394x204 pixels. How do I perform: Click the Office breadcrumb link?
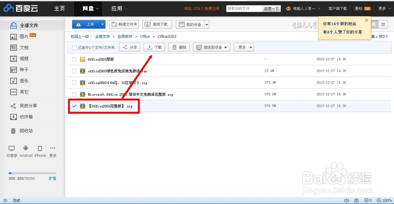[145, 36]
